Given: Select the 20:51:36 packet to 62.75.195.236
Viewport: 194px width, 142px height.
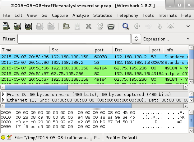Looking at the screenshot, I should pyautogui.click(x=94, y=68).
